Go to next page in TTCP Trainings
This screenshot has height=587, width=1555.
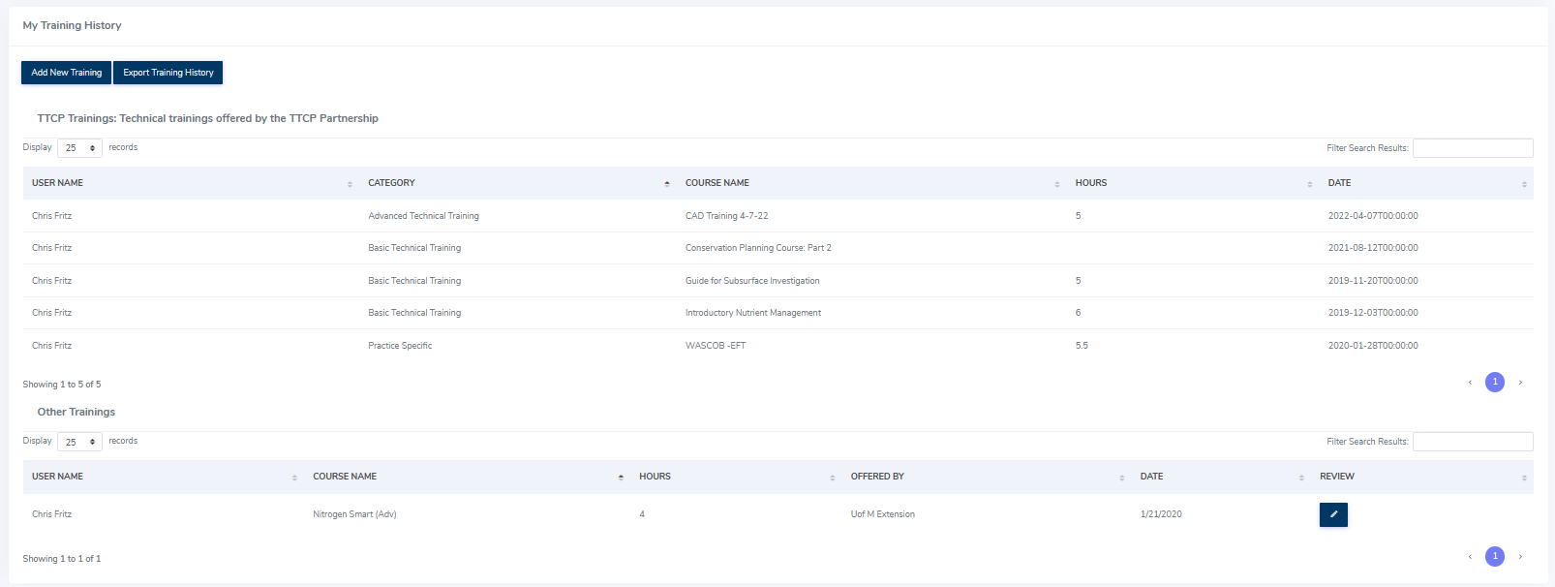[x=1520, y=382]
